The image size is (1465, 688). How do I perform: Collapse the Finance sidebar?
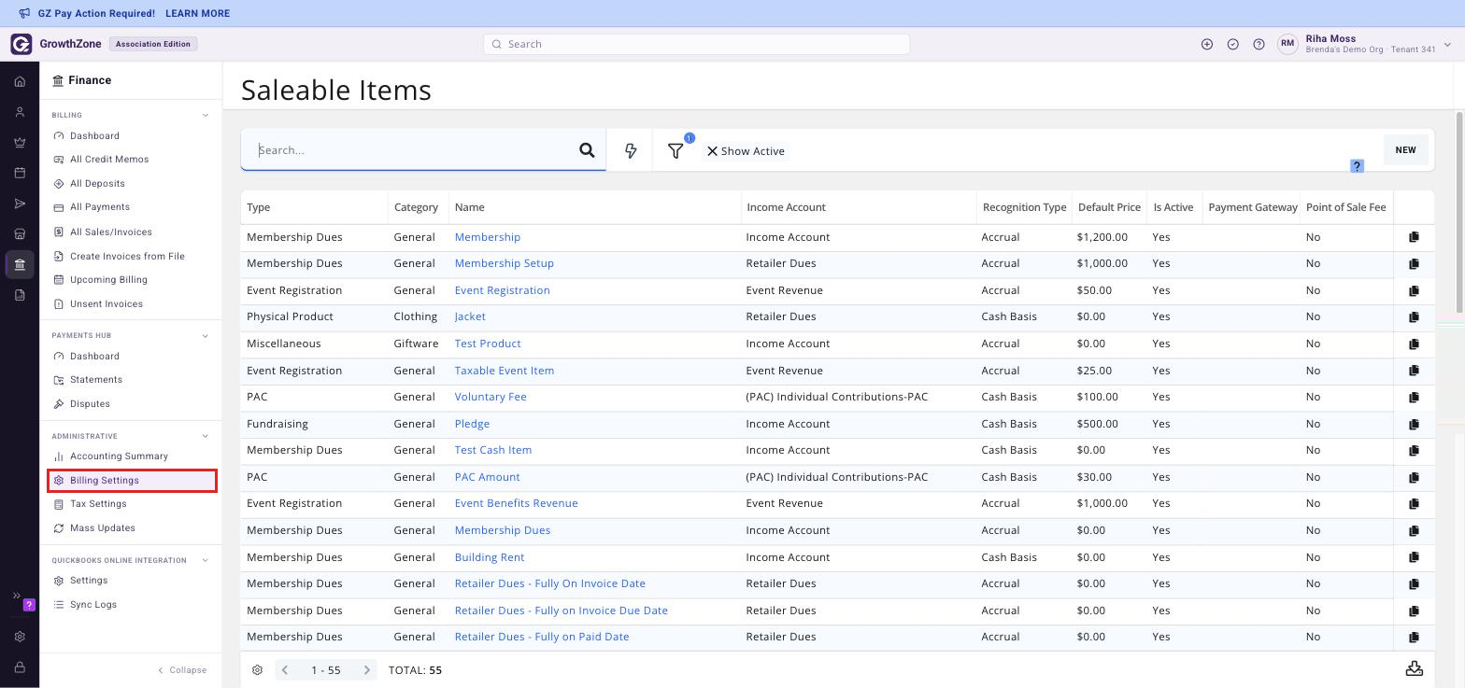tap(182, 670)
